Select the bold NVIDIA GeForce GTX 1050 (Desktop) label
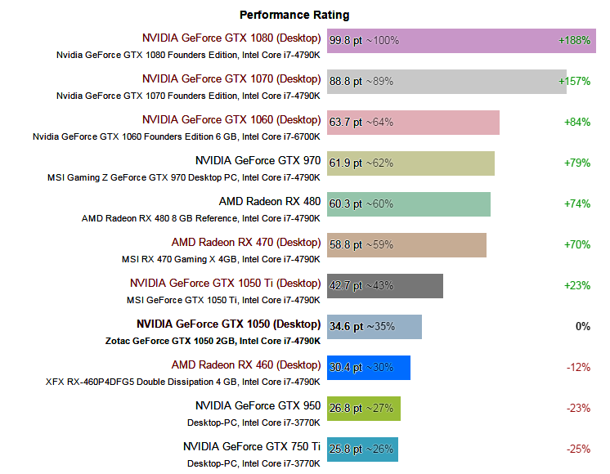 229,324
